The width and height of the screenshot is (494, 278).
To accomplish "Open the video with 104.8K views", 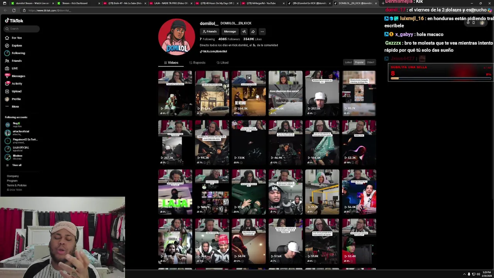I will pyautogui.click(x=322, y=142).
